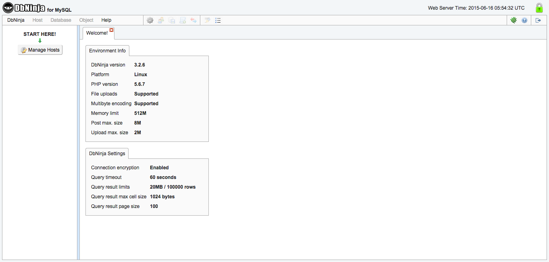Screen dimensions: 549x262
Task: Click the logout icon at top right
Action: [x=538, y=20]
